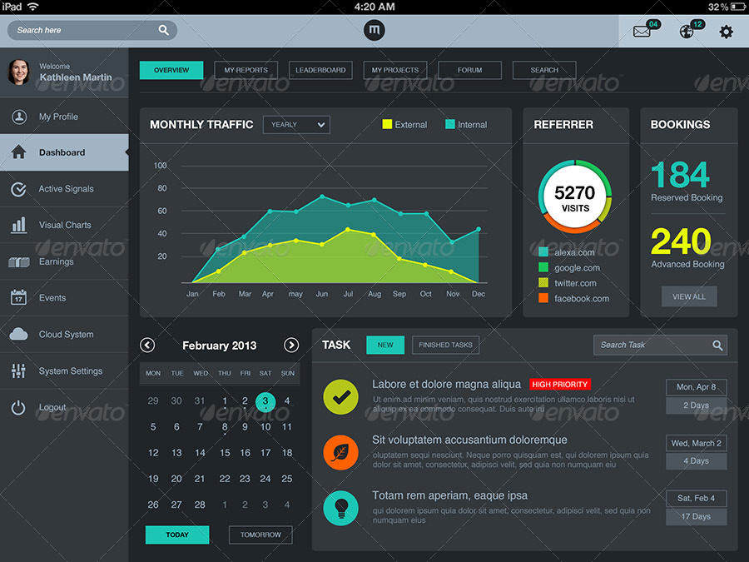Open the mail inbox icon
Screen dimensions: 749x562
pyautogui.click(x=642, y=32)
